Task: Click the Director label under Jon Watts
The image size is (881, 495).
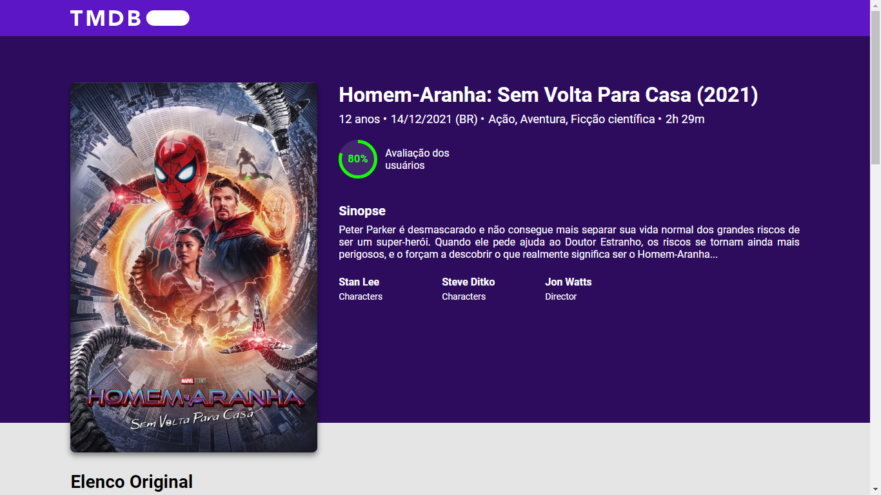Action: coord(561,296)
